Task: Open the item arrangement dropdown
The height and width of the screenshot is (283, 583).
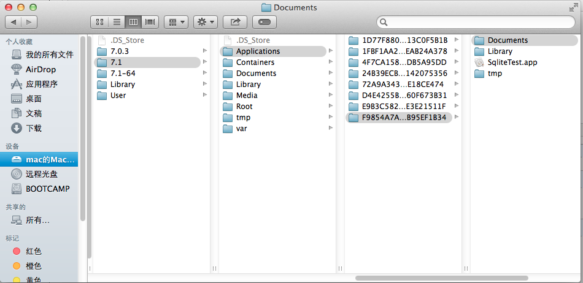Action: coord(176,22)
